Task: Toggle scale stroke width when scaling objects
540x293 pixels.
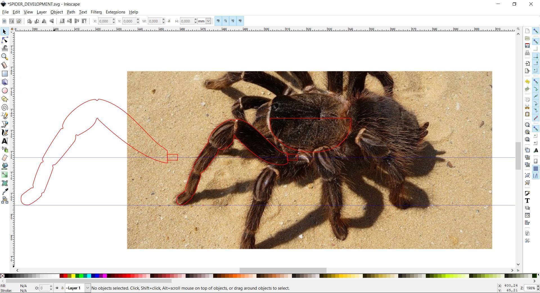Action: (218, 21)
